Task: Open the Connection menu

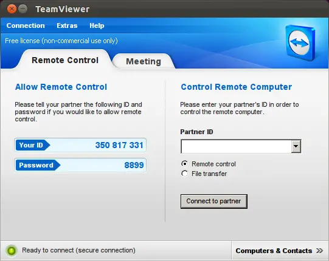Action: coord(26,25)
